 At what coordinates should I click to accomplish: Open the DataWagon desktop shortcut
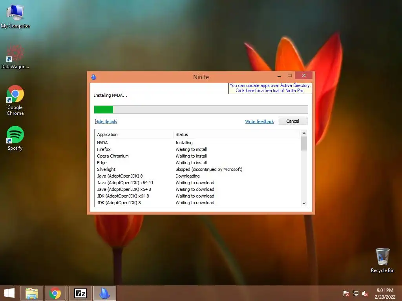click(x=15, y=57)
